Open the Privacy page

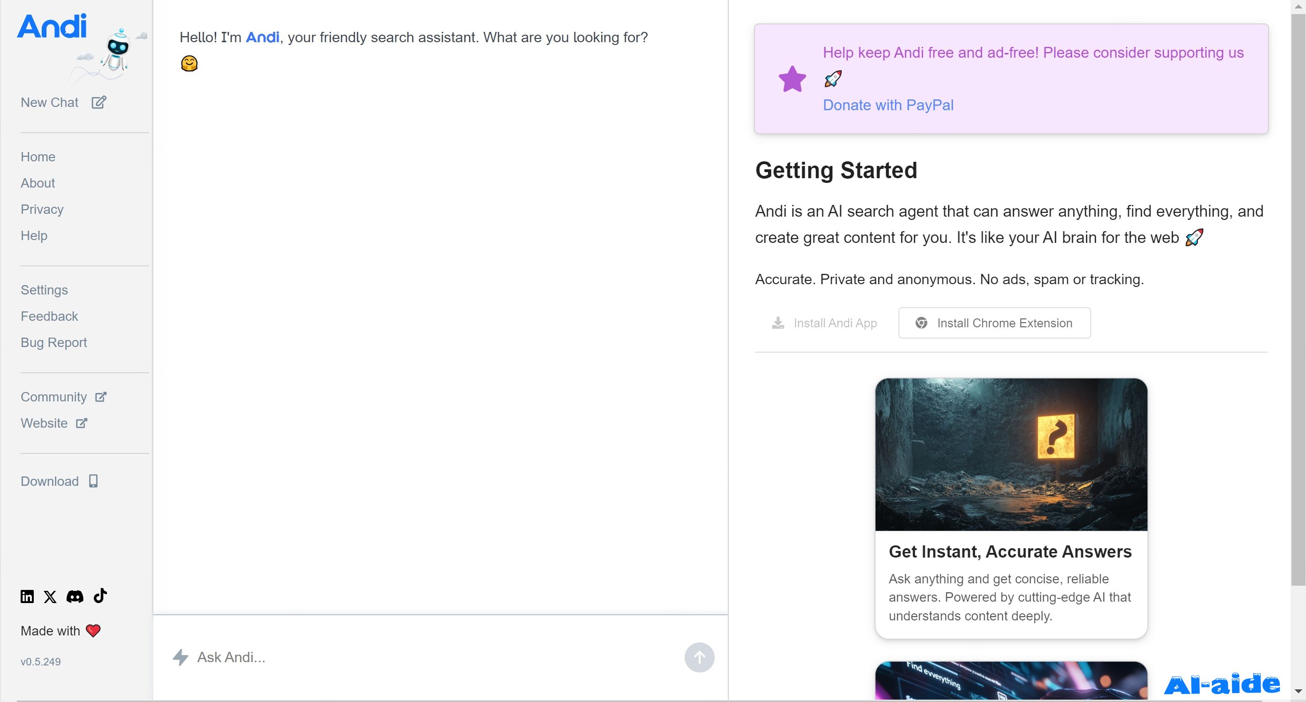pyautogui.click(x=42, y=209)
